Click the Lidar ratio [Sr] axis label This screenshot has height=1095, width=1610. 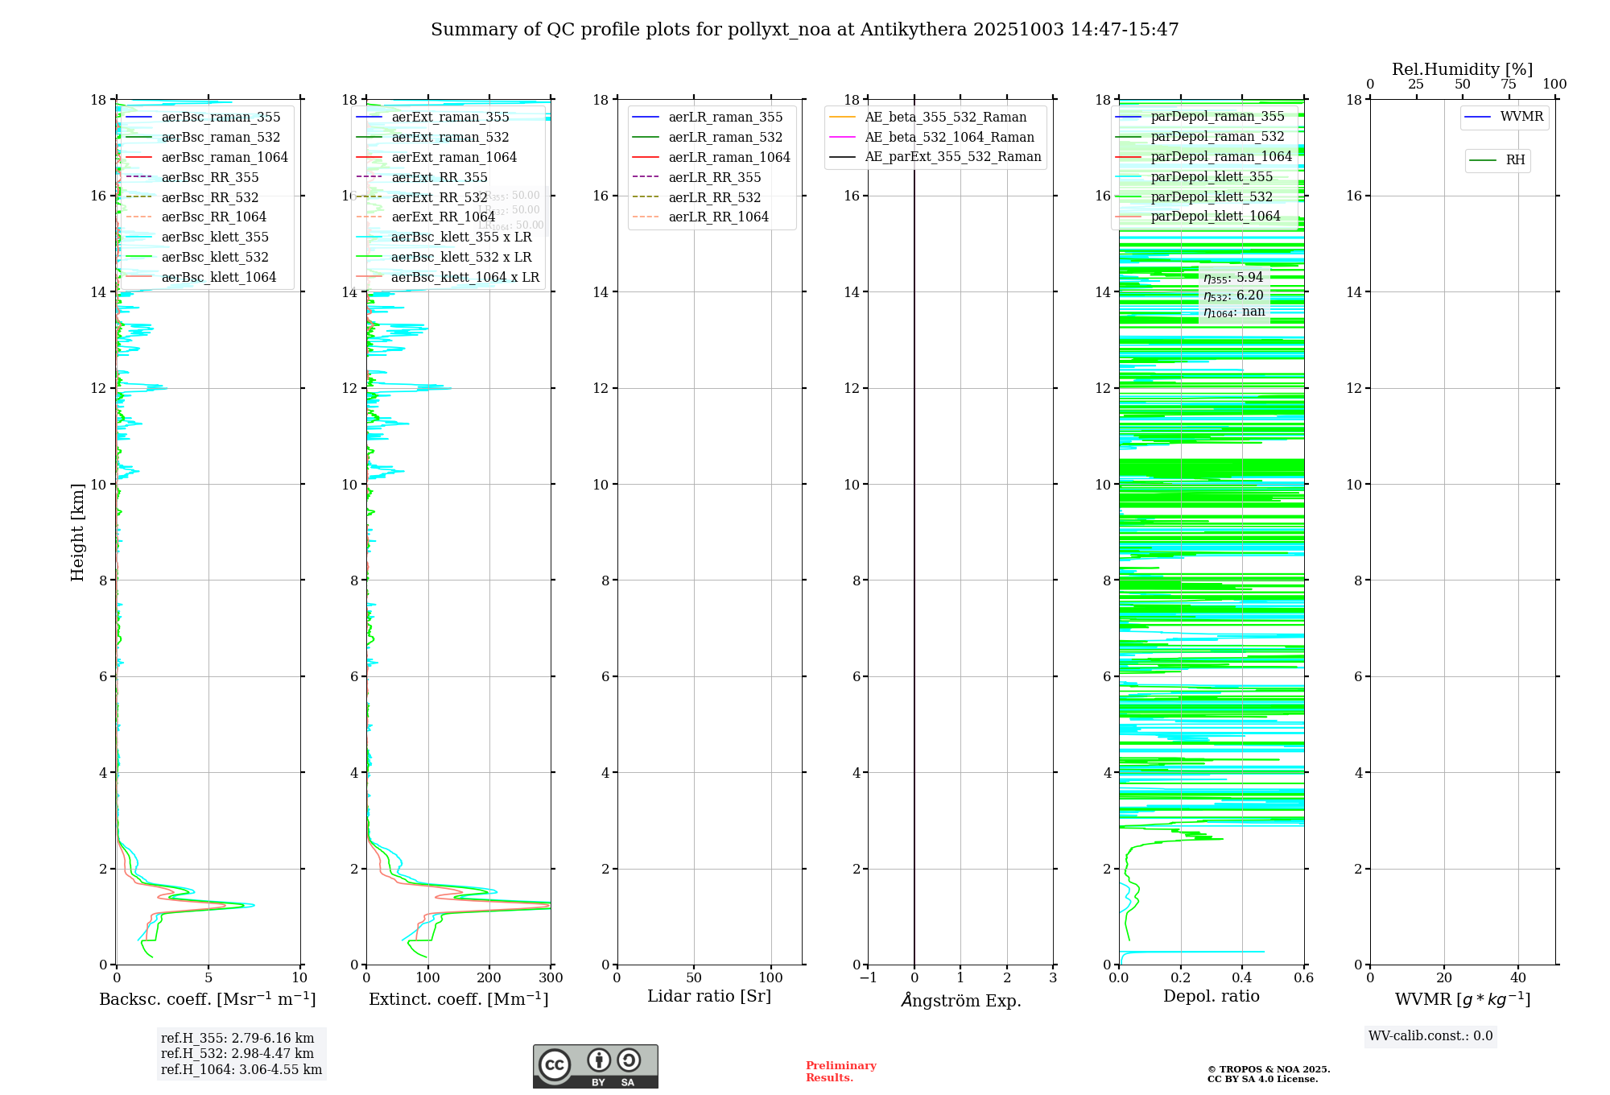(708, 997)
